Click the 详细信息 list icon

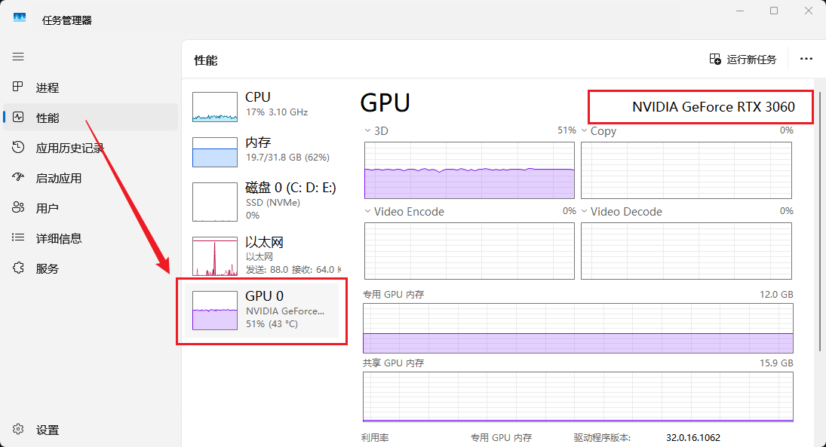pos(18,237)
